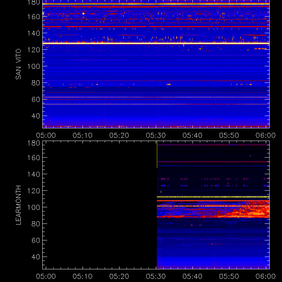Pick the 05:10 time label under Learmonth plot
282x282 pixels.
tap(82, 276)
